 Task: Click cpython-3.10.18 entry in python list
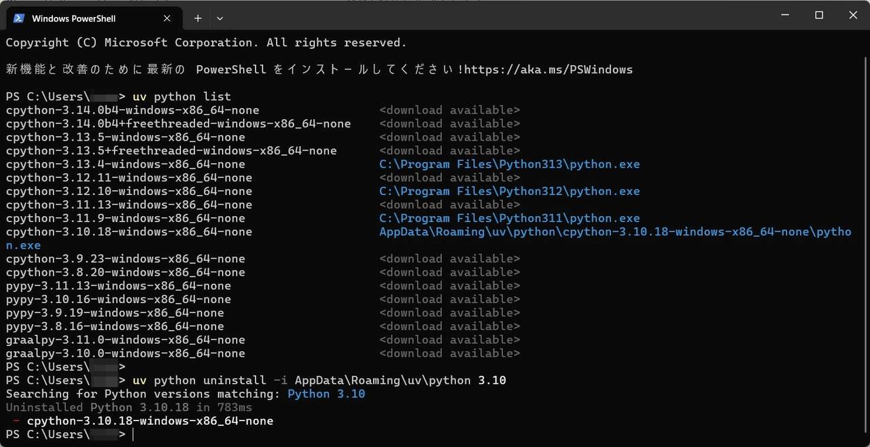point(129,232)
